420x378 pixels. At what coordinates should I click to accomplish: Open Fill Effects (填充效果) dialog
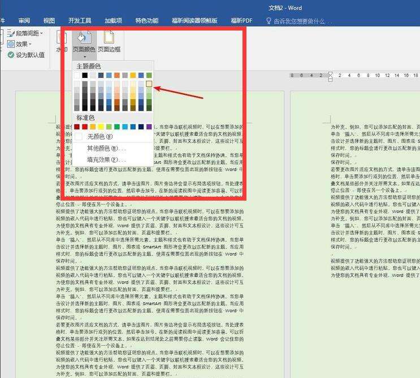click(112, 160)
